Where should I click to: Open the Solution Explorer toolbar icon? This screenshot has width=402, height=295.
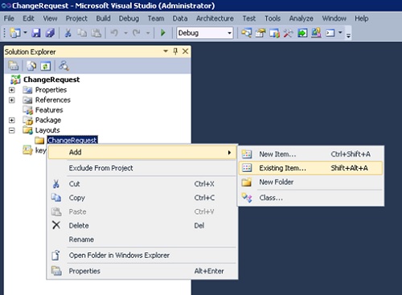tap(246, 33)
